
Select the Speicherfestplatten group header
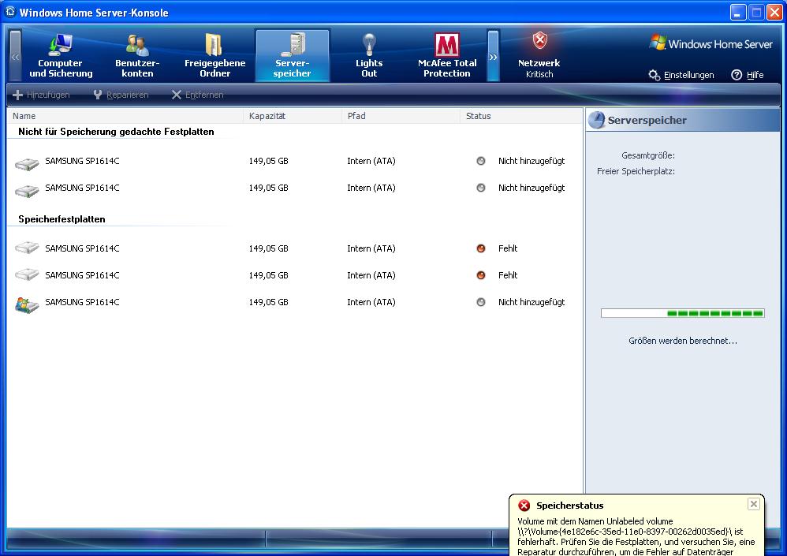62,219
